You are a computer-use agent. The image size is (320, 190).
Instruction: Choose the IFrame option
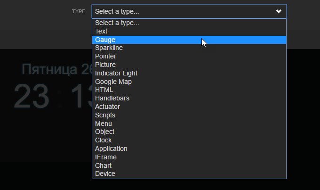105,157
